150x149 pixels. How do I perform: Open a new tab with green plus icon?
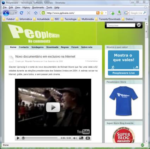112,13
